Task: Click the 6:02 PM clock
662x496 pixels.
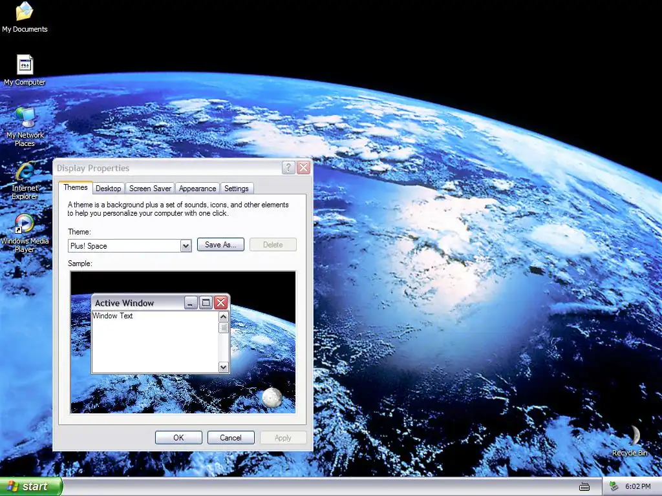Action: [x=637, y=487]
